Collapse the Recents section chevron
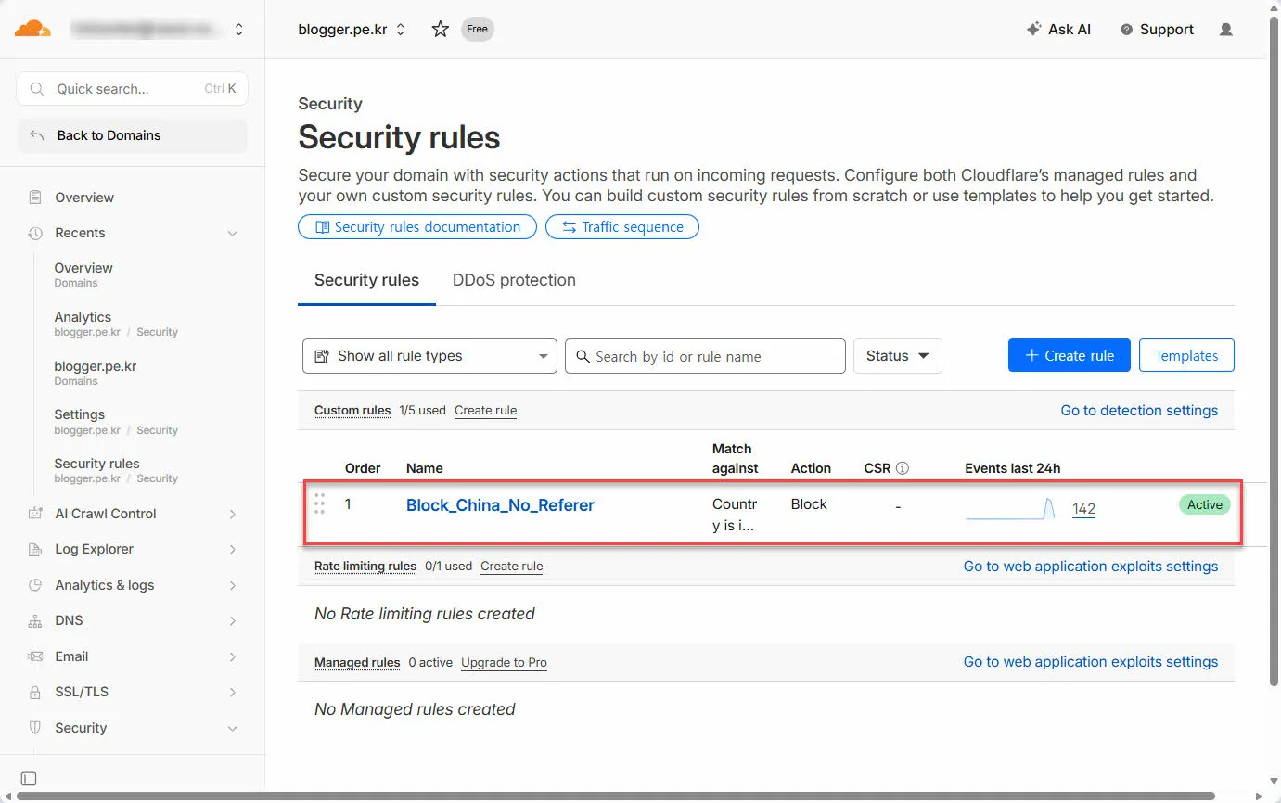Screen dimensions: 1281x803 [233, 234]
